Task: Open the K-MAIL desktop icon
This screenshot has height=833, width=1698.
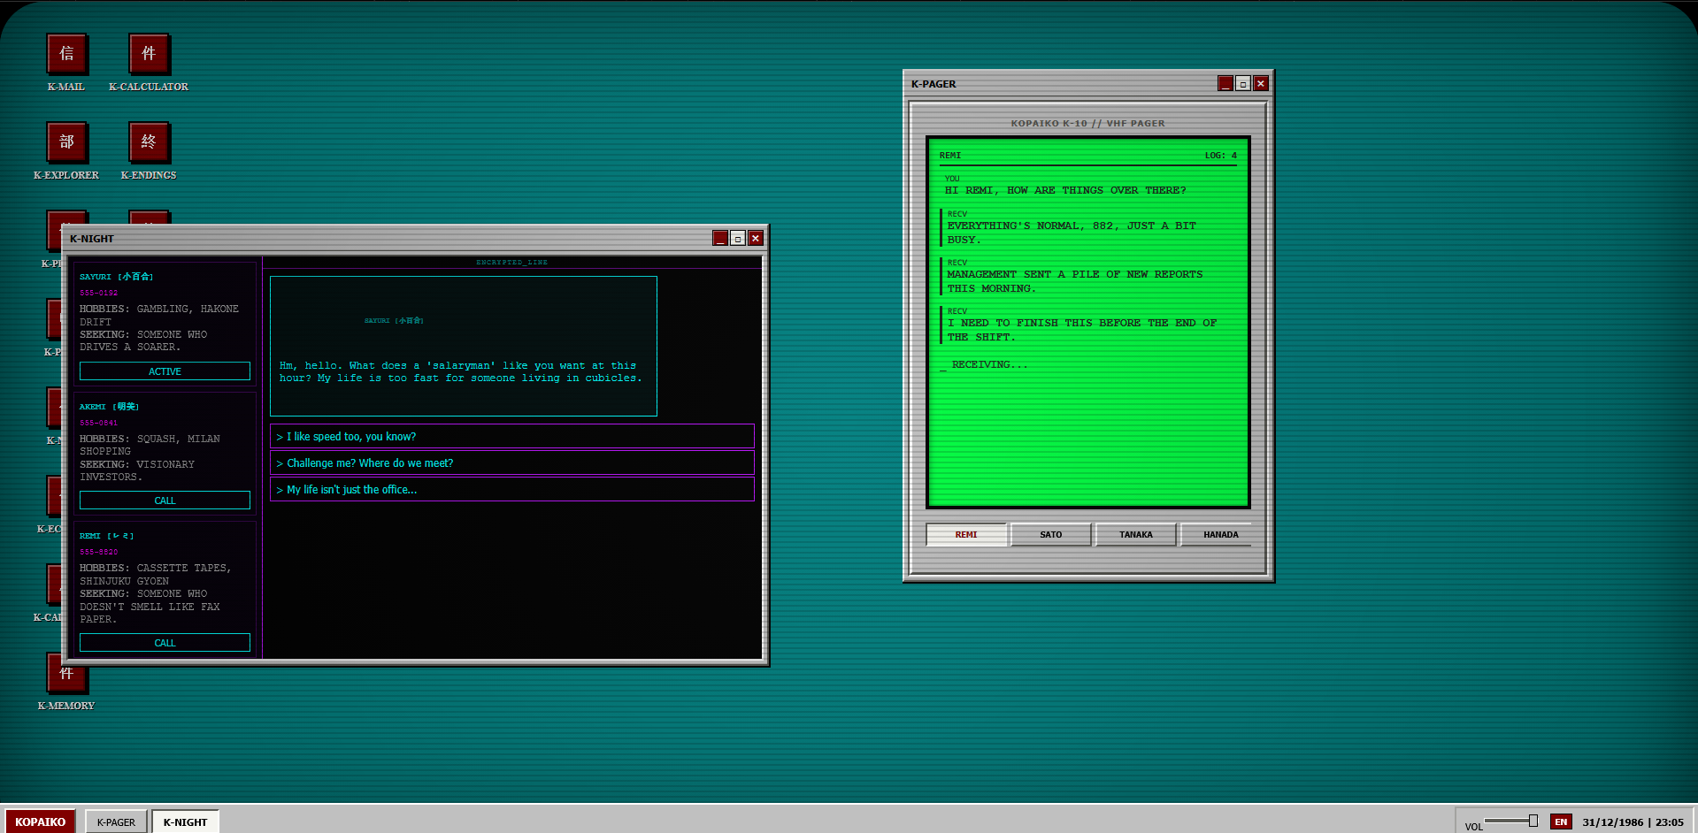Action: tap(66, 55)
